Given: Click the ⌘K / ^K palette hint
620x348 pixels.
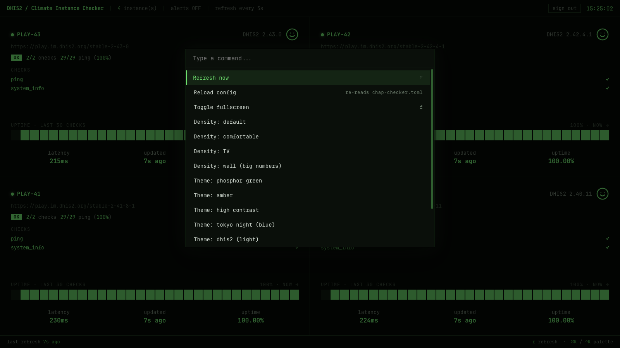Looking at the screenshot, I should pyautogui.click(x=592, y=342).
